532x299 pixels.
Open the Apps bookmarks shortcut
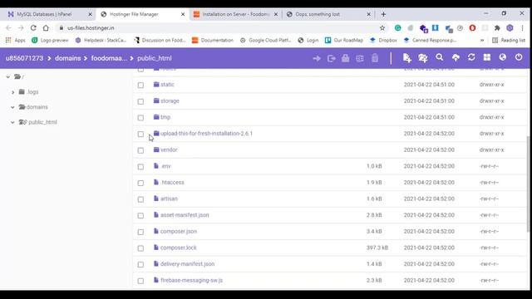pos(15,40)
